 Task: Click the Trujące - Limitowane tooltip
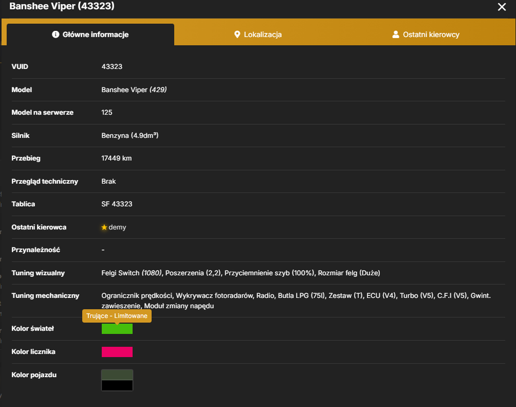click(117, 316)
